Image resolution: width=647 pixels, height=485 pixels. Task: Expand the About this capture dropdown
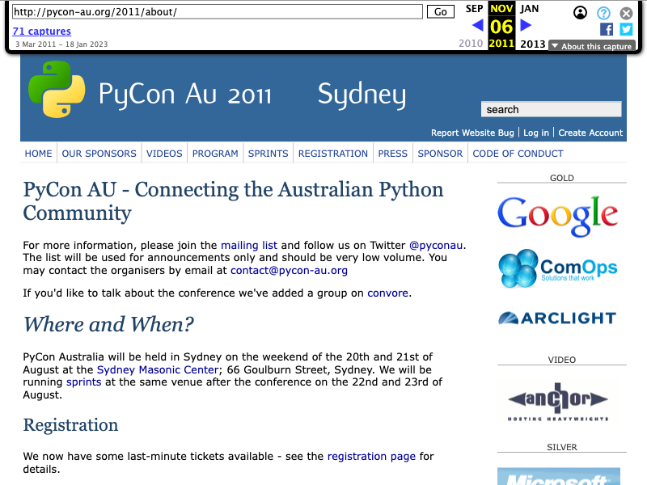coord(592,46)
